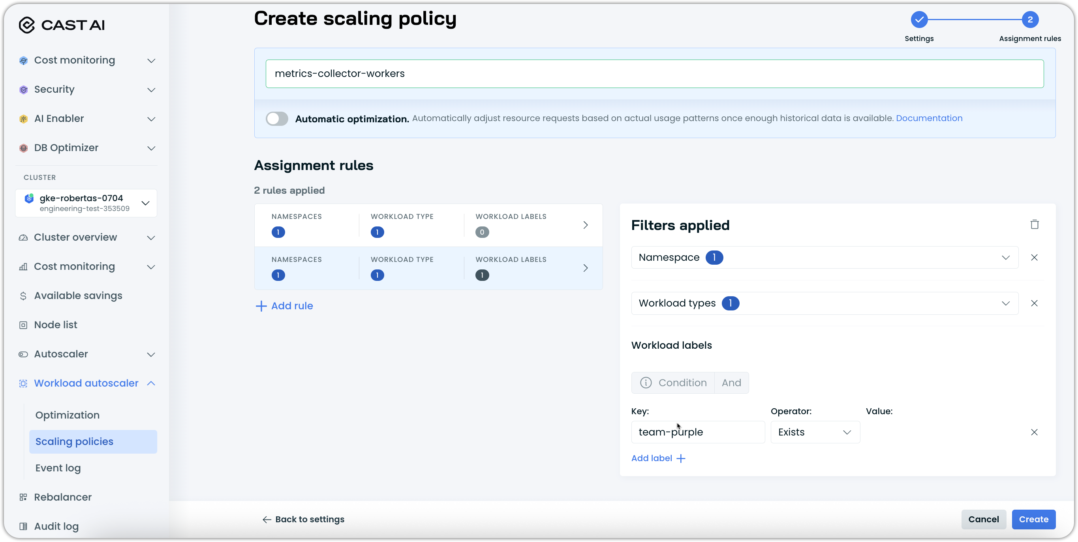Open the Exists operator dropdown
The height and width of the screenshot is (542, 1078).
[x=815, y=432]
